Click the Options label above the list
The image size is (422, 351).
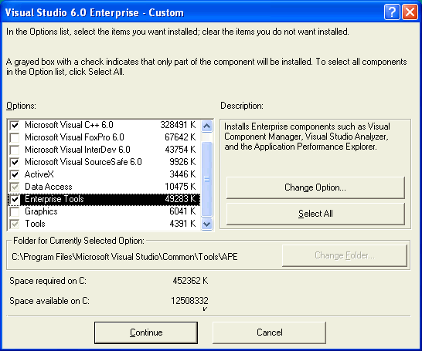21,106
